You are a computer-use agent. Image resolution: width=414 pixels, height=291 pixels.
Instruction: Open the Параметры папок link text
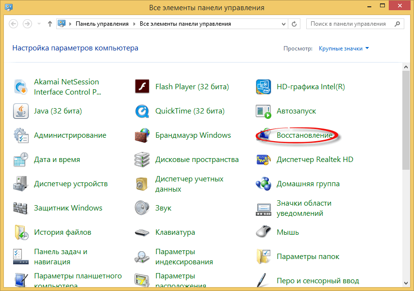click(308, 257)
